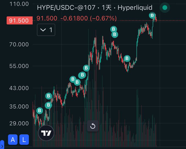Screen dimensions: 186x149
Task: Toggle auto scale with the A button
Action: (x=13, y=140)
